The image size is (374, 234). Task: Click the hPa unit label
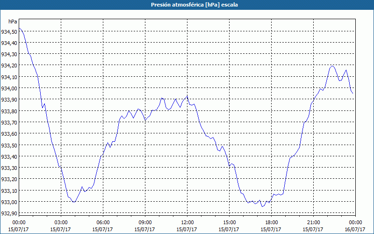13,22
